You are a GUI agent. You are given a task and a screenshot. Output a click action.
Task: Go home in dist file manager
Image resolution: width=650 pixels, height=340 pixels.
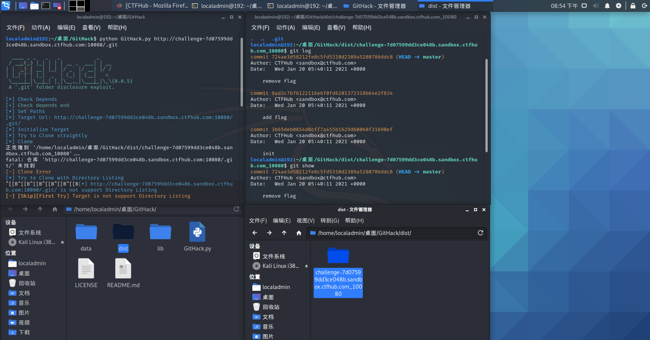pyautogui.click(x=299, y=233)
